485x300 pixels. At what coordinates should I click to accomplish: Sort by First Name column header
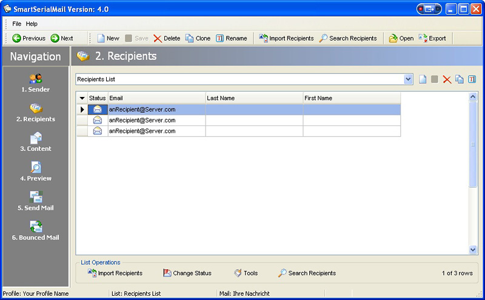point(352,98)
